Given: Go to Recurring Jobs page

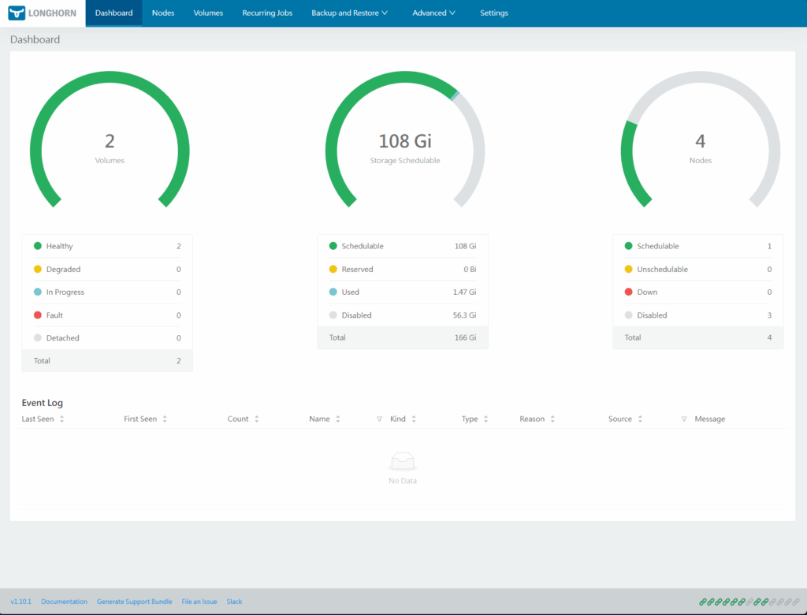Looking at the screenshot, I should 267,13.
